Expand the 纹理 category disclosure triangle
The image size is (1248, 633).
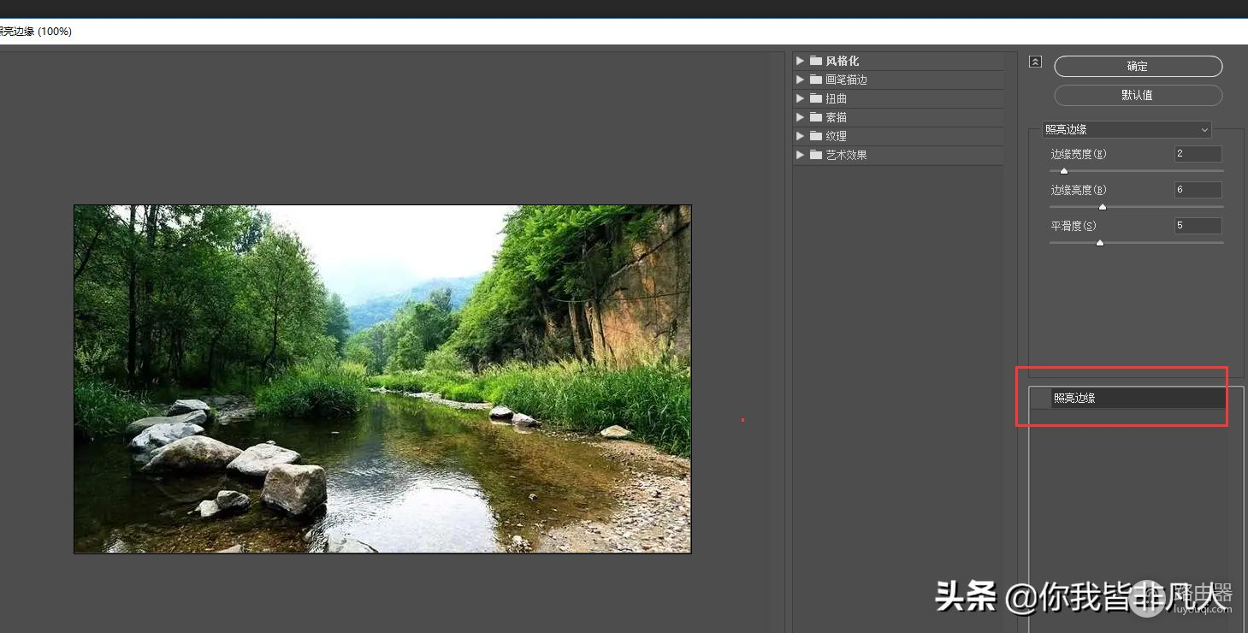(x=800, y=136)
